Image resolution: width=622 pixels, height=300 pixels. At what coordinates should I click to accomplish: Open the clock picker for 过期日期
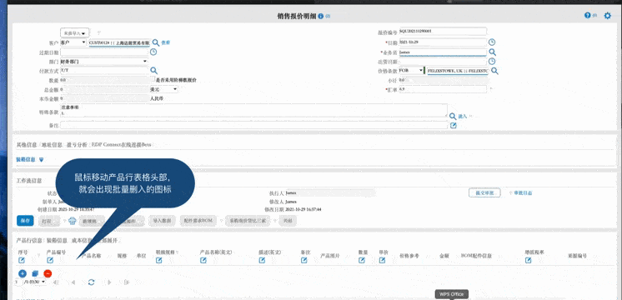click(153, 52)
